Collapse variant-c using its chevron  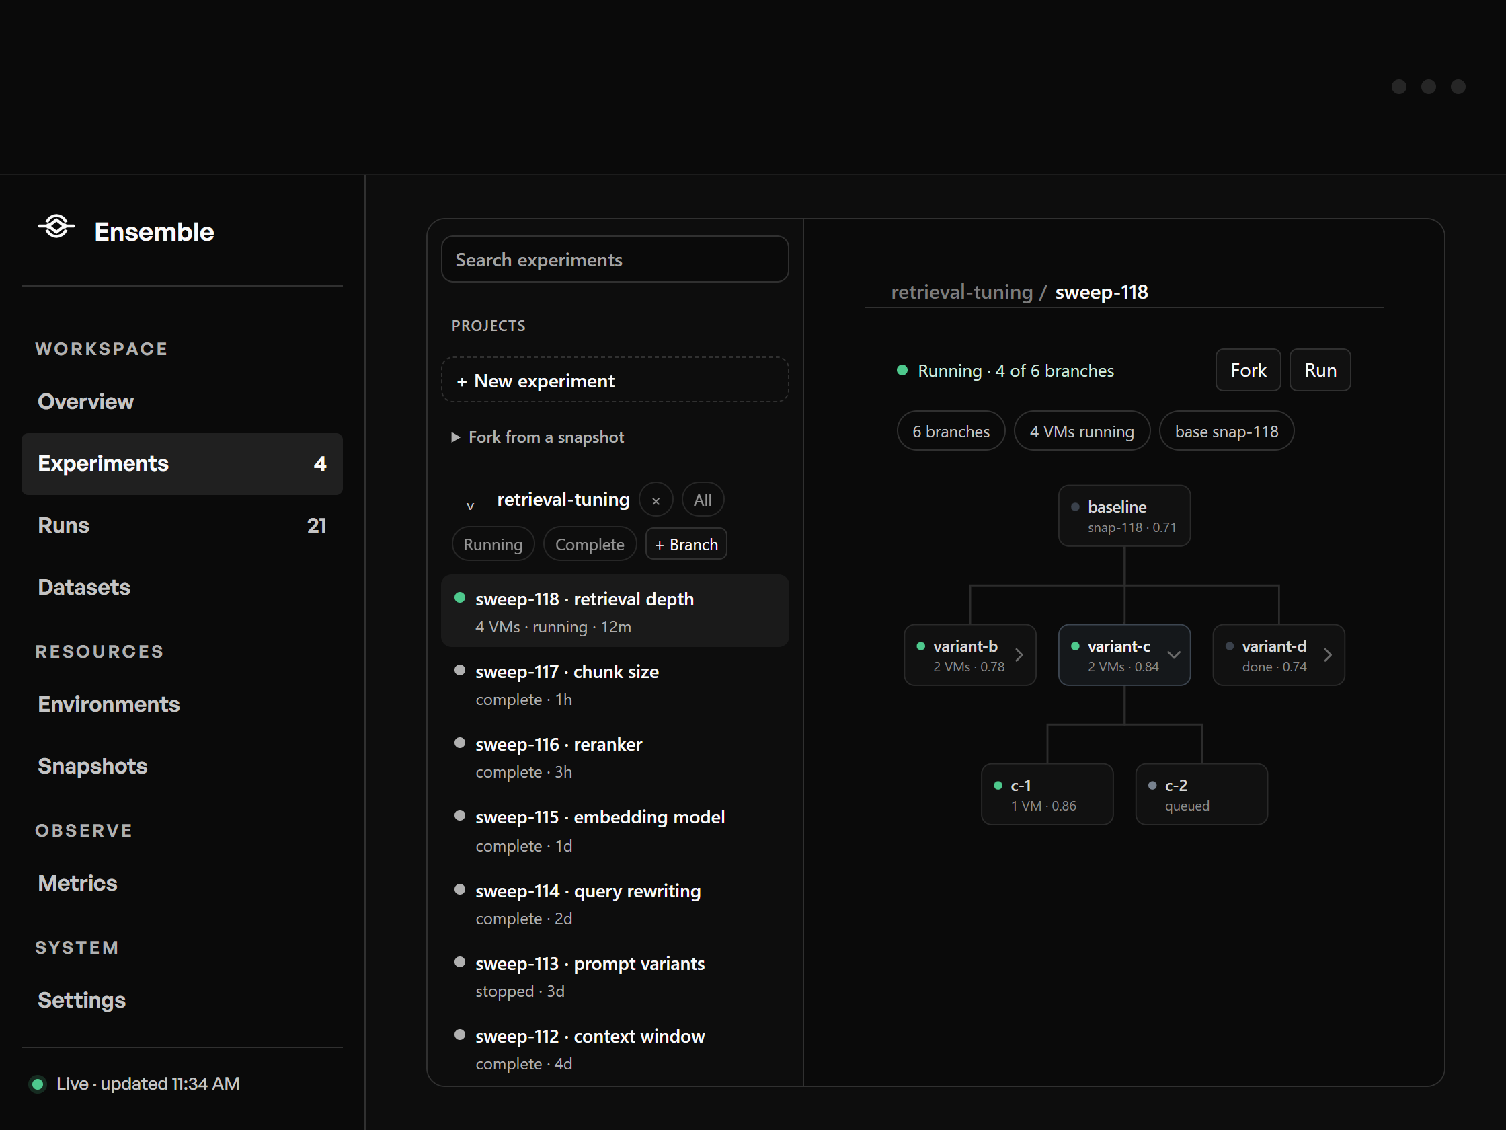point(1174,655)
